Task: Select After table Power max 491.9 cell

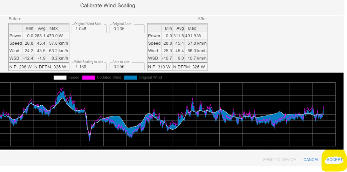Action: tap(192, 36)
